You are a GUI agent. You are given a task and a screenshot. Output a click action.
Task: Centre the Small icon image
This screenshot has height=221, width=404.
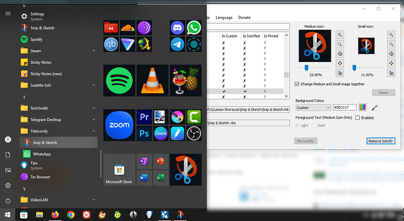(391, 63)
